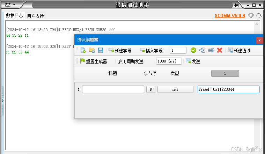Image resolution: width=265 pixels, height=154 pixels.
Task: Maximize the 通信调试助手 window
Action: [x=254, y=5]
